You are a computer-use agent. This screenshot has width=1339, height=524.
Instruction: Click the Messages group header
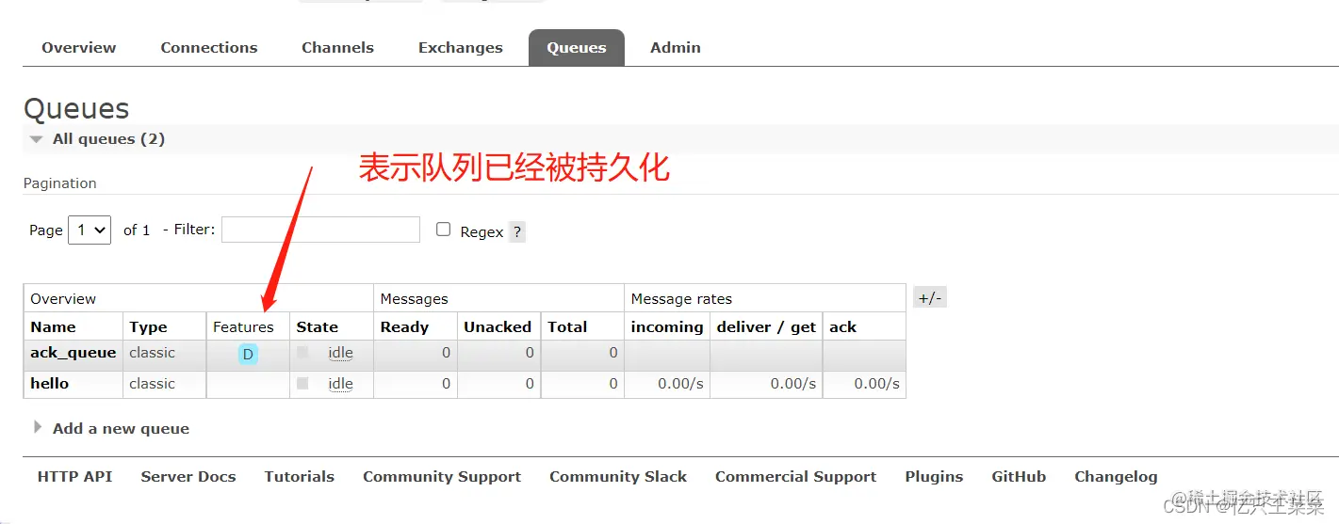point(414,299)
